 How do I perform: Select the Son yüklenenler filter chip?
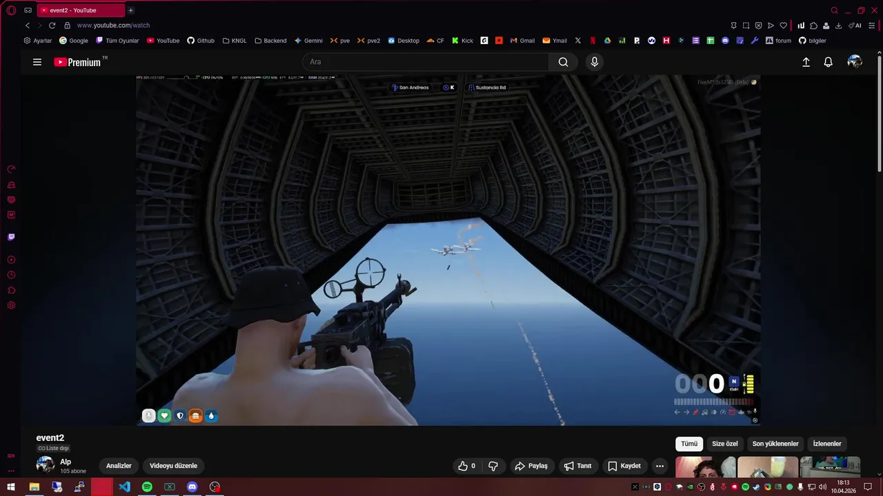pyautogui.click(x=775, y=444)
